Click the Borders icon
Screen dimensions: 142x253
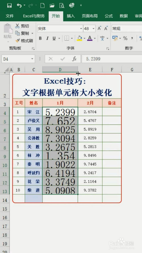point(67,38)
